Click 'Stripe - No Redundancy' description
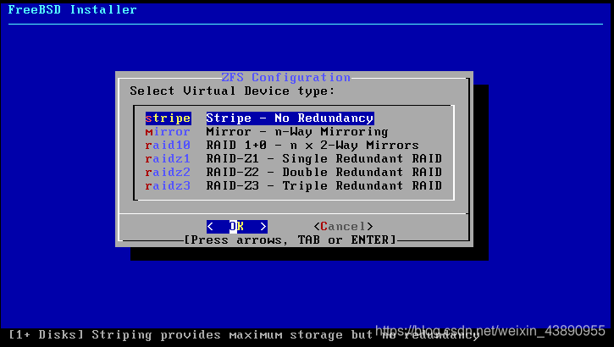This screenshot has width=614, height=347. pos(290,118)
